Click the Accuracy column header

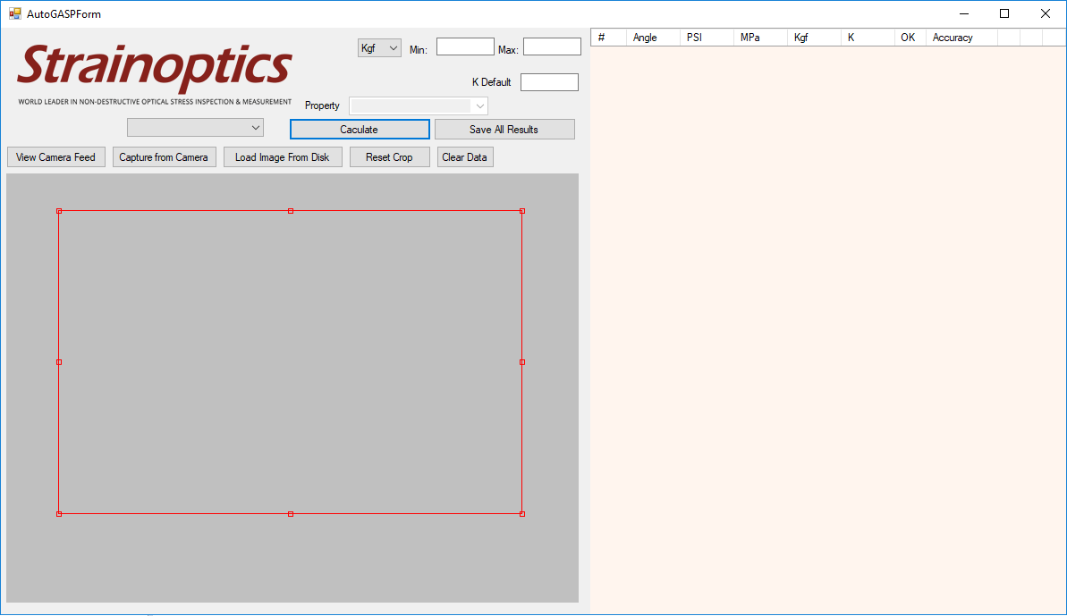[953, 38]
